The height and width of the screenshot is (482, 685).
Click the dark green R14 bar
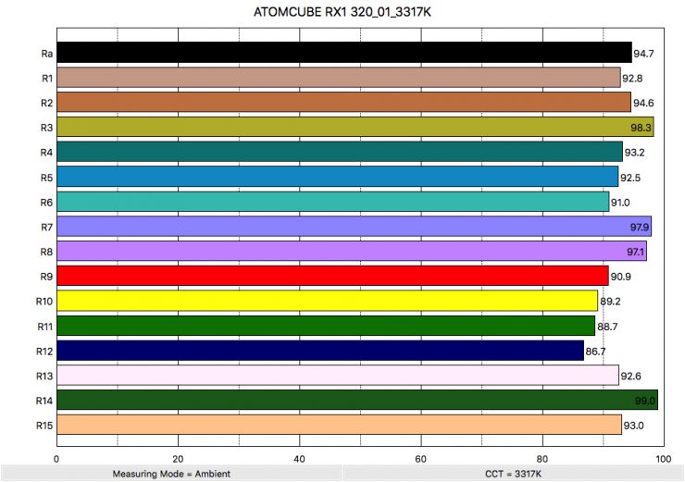[356, 400]
